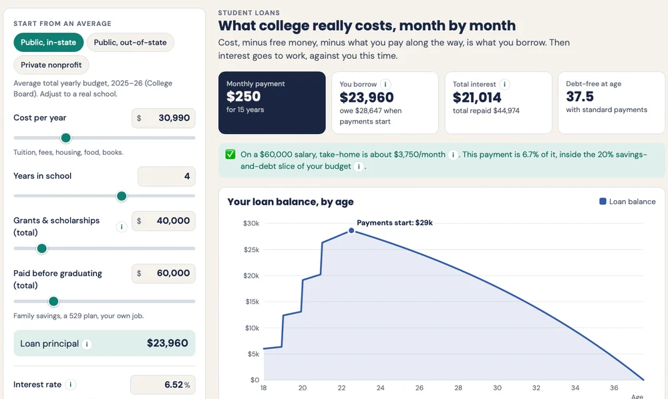Click 'Tuition, fees, housing, food, books.' hint
The width and height of the screenshot is (668, 399).
click(68, 152)
